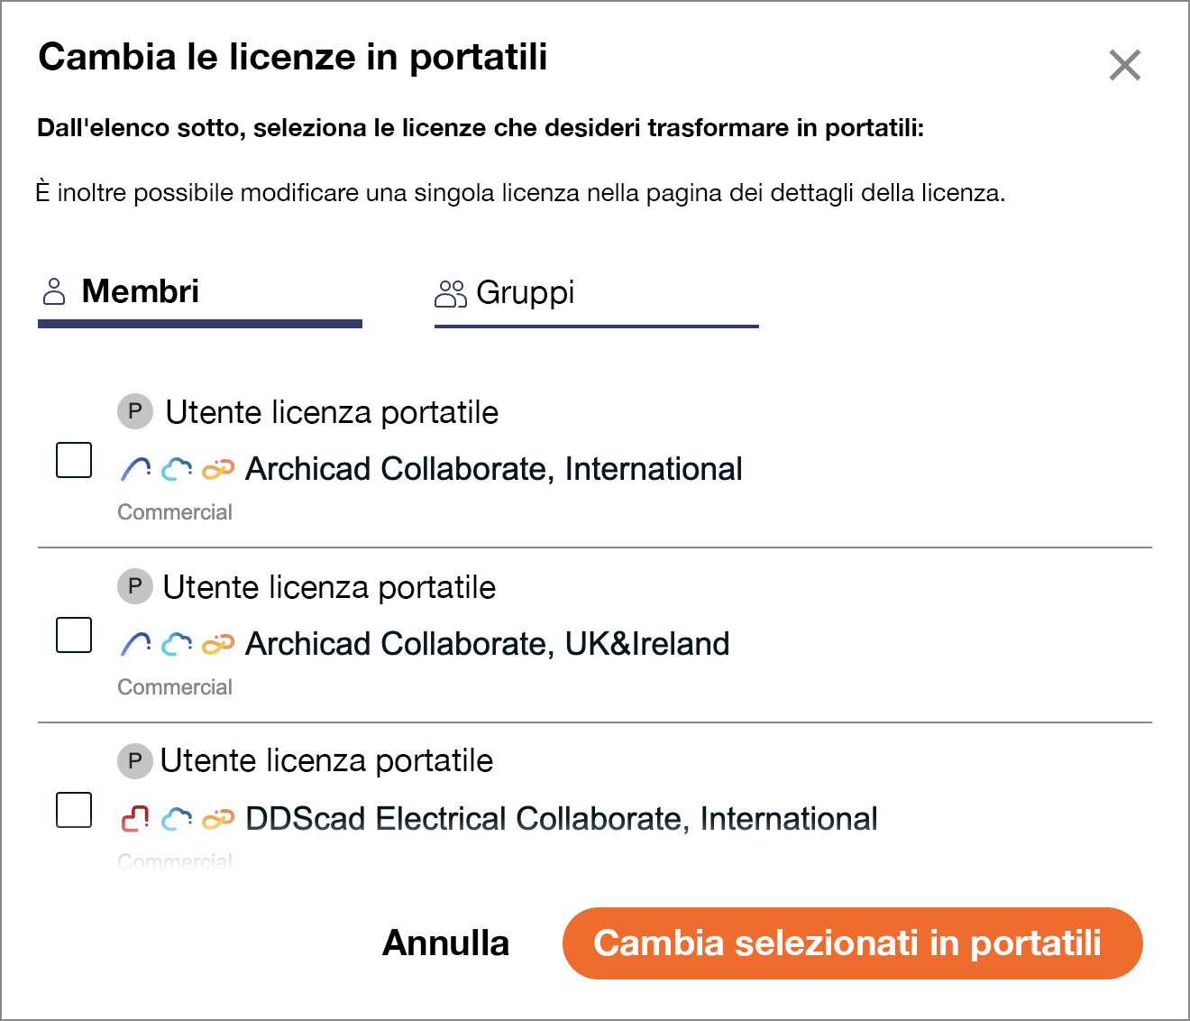Click 'Utente licenza portatile' above Archicad UK&Ireland
1190x1021 pixels.
click(x=329, y=587)
